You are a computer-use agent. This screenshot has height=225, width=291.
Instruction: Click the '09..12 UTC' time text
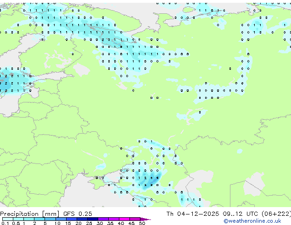(241, 214)
